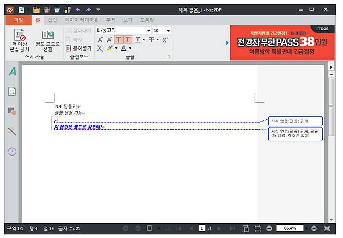Viewport: 343px width, 238px height.
Task: Toggle bold formatting
Action: (x=118, y=40)
